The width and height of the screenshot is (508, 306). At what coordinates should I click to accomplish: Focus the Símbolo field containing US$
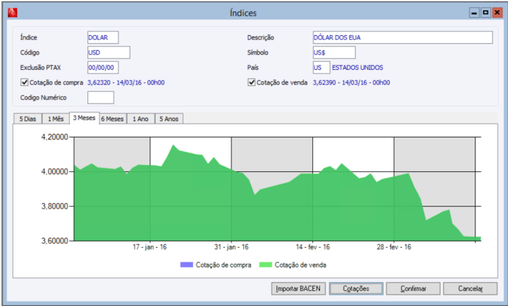[x=334, y=52]
